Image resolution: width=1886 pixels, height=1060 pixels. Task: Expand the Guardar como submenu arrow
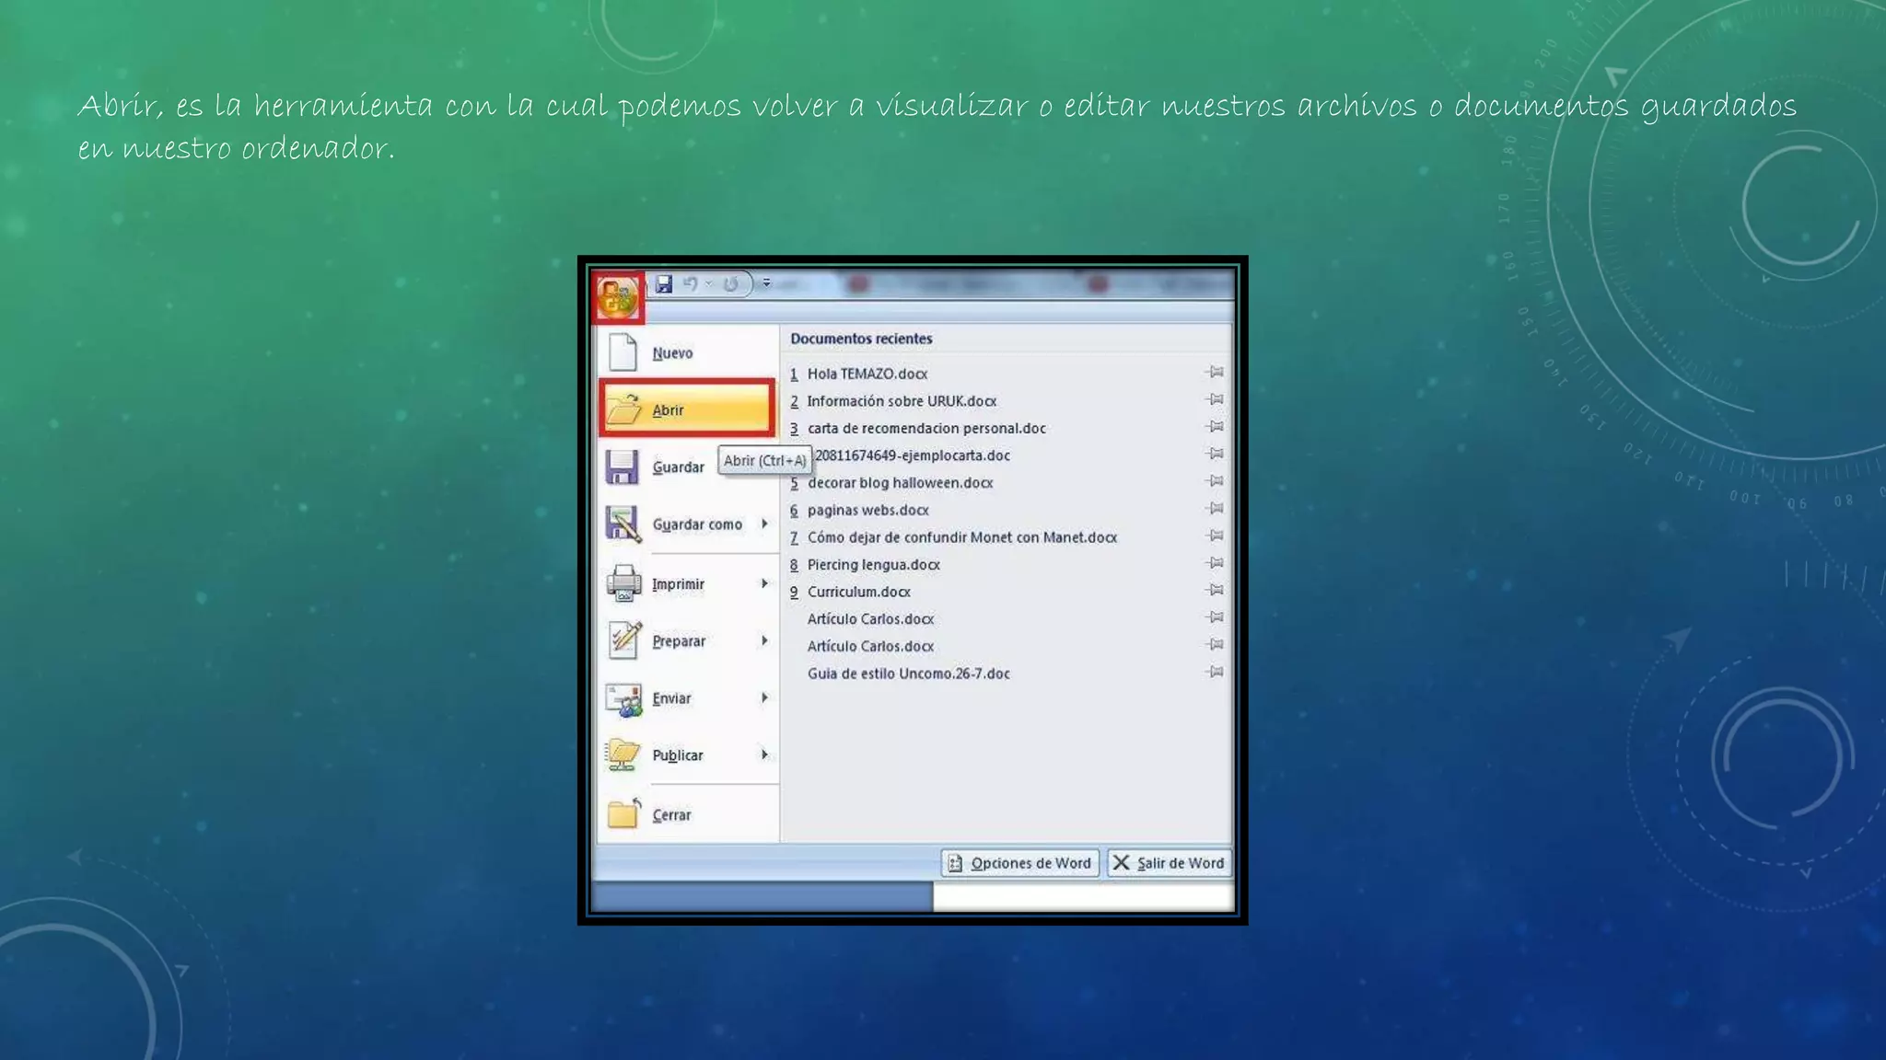pyautogui.click(x=764, y=524)
